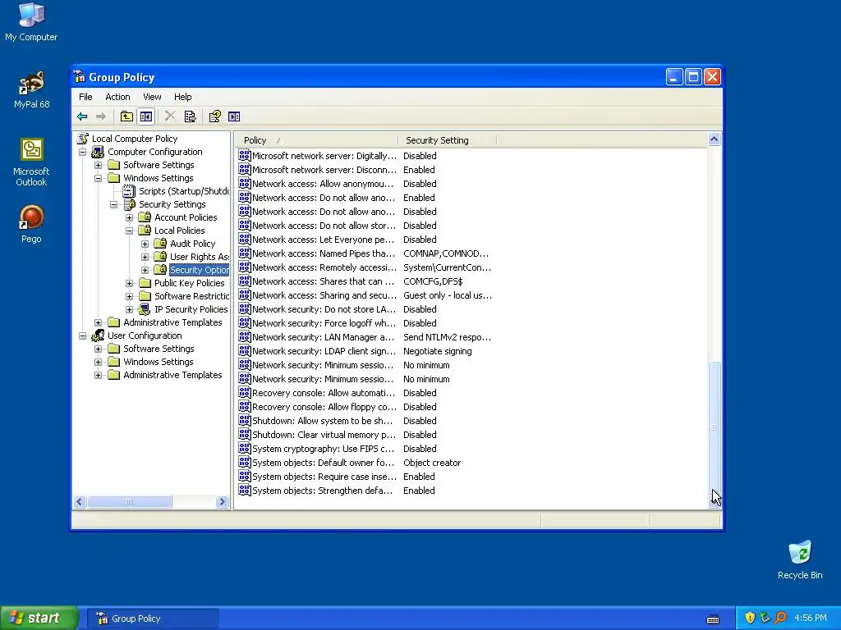The image size is (841, 630).
Task: Expand Software Restriction Policies node
Action: 129,296
